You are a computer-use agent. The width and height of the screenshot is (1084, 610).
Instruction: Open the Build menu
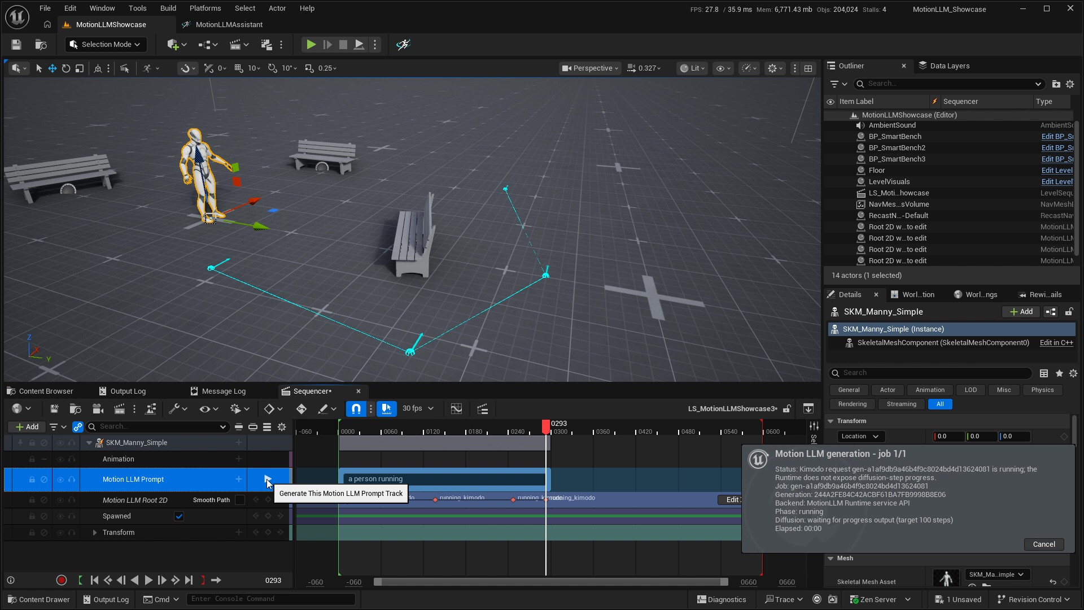click(168, 8)
